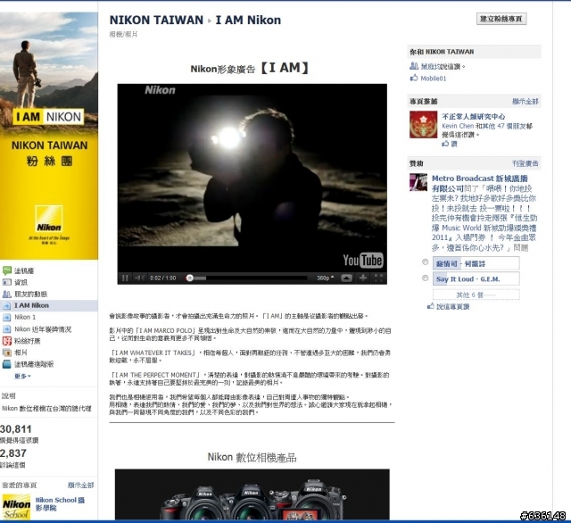Click the icon beside Nikon 近年 tab

coord(7,328)
